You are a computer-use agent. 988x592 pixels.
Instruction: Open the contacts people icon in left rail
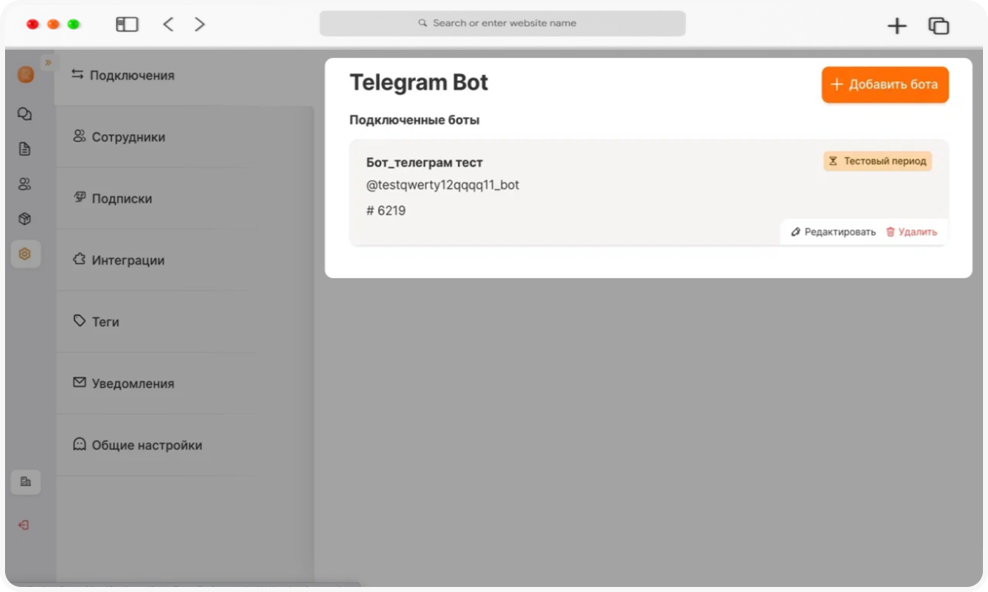24,184
